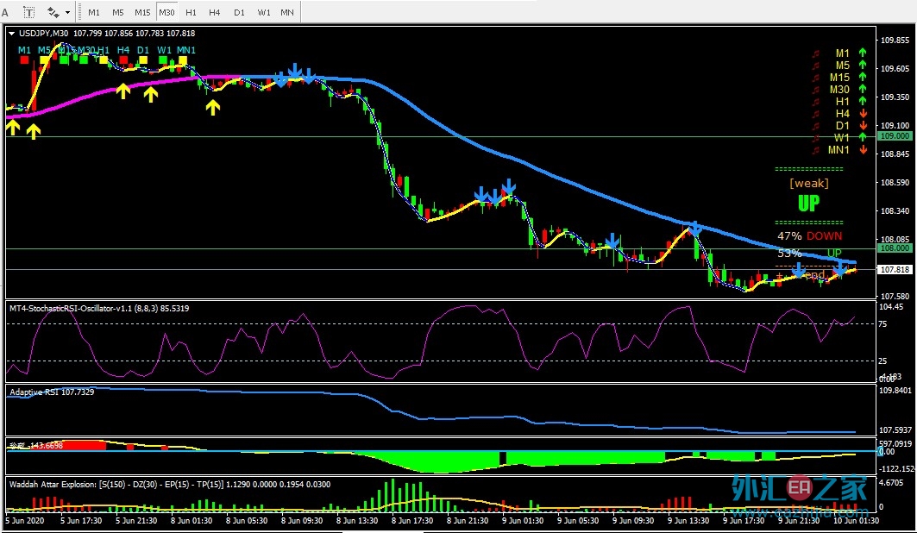
Task: Click the 109.855 price axis label
Action: click(895, 41)
